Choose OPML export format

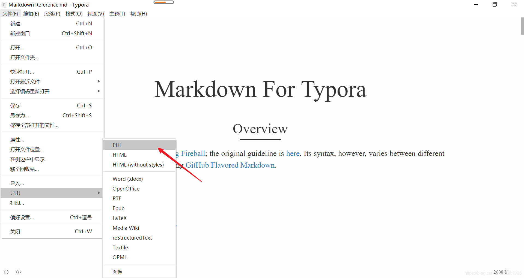[x=139, y=258]
